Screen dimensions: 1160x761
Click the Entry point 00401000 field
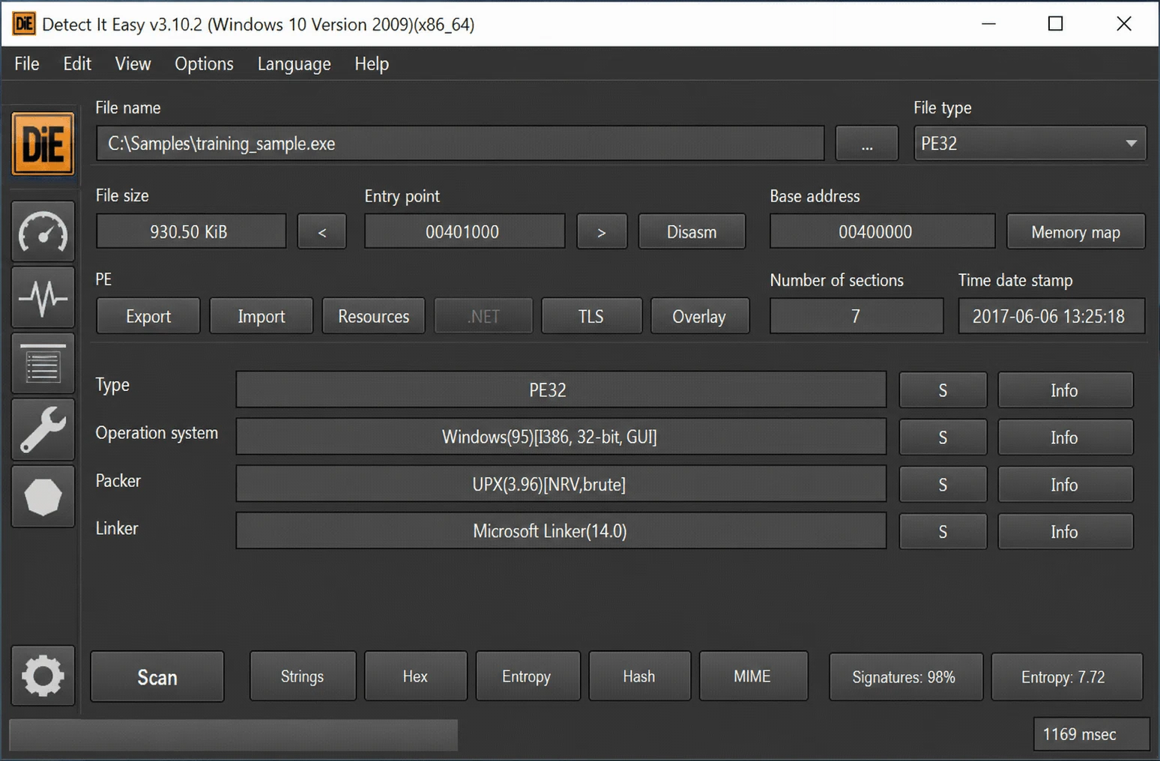coord(465,231)
